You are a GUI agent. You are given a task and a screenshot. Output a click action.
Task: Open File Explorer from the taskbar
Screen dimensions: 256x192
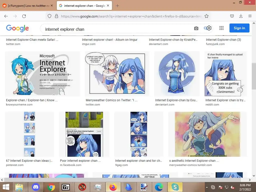point(19,187)
